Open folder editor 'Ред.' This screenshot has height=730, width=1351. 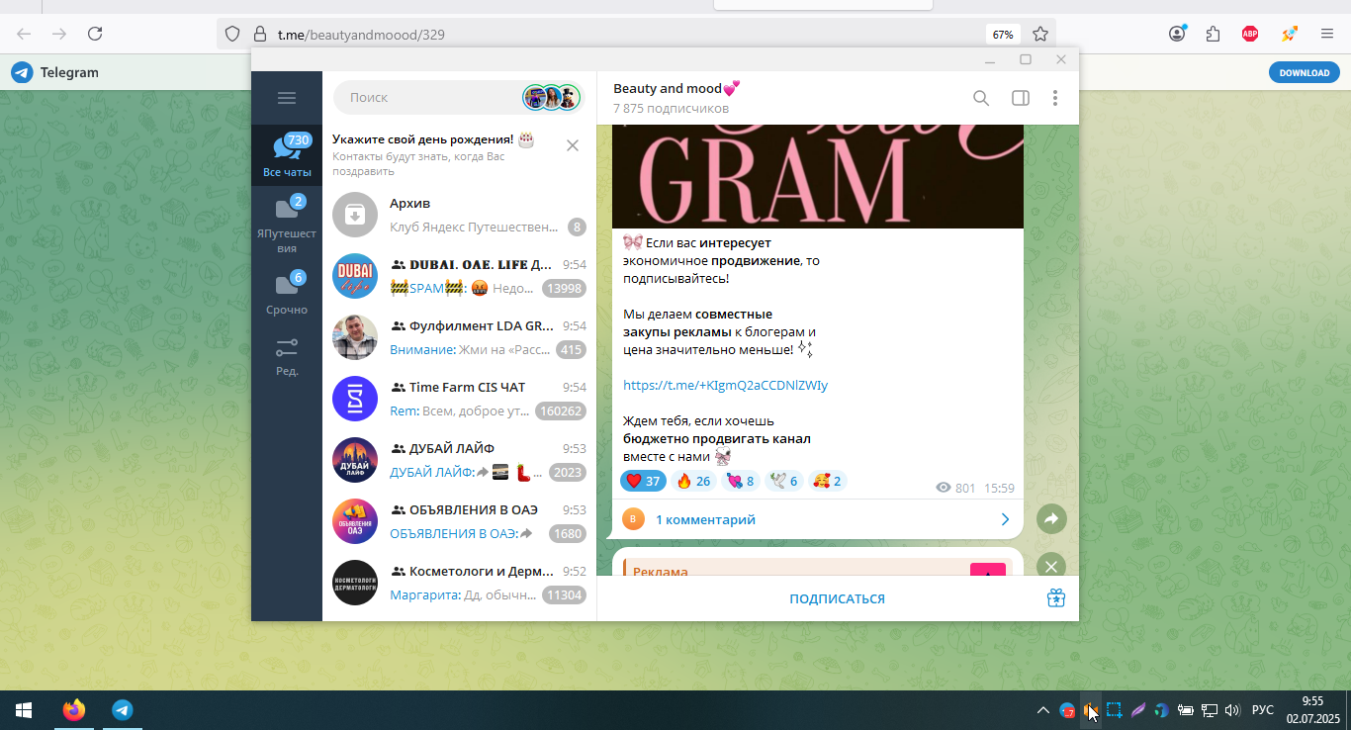pos(287,356)
